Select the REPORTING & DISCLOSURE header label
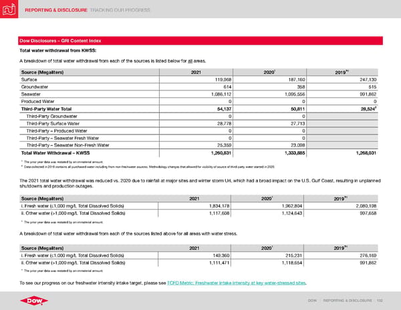The image size is (401, 310). pyautogui.click(x=56, y=10)
